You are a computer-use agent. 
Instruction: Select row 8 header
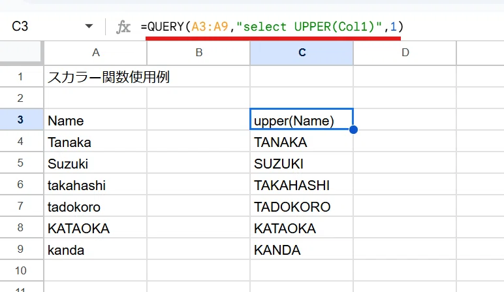[21, 227]
